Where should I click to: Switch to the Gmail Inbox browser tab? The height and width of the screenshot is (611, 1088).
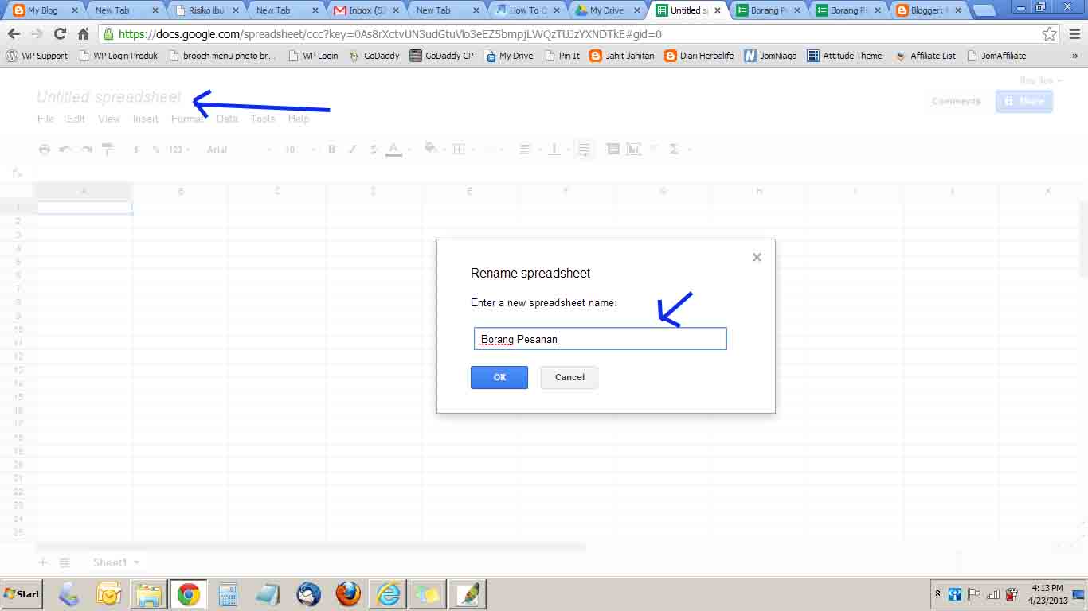366,10
